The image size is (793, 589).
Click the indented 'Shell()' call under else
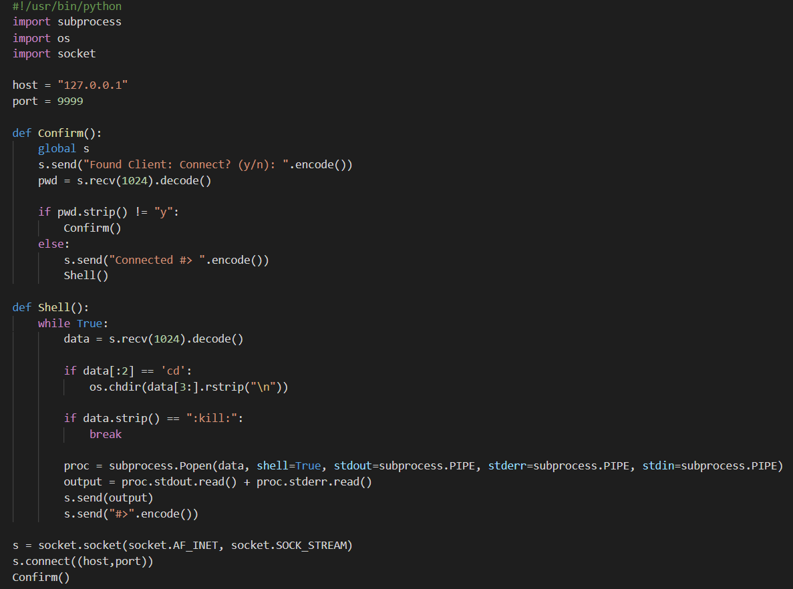86,276
